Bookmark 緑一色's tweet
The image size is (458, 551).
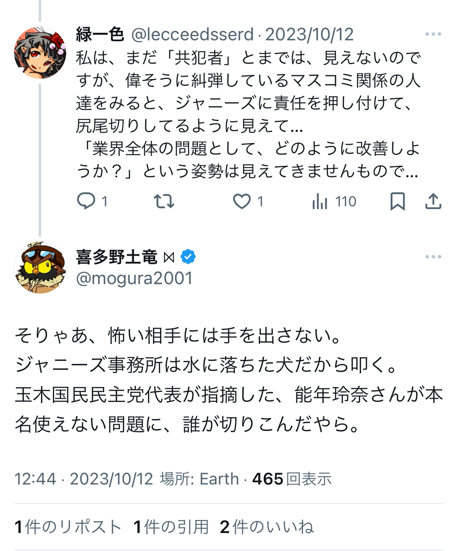[397, 202]
